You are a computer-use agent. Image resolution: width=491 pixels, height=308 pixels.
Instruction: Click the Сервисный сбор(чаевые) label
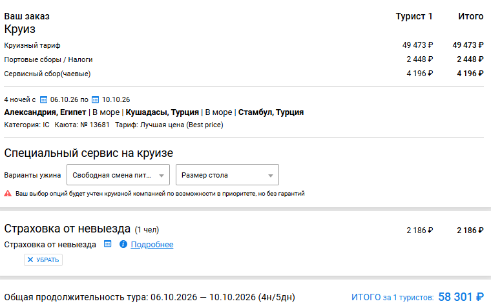tap(47, 74)
